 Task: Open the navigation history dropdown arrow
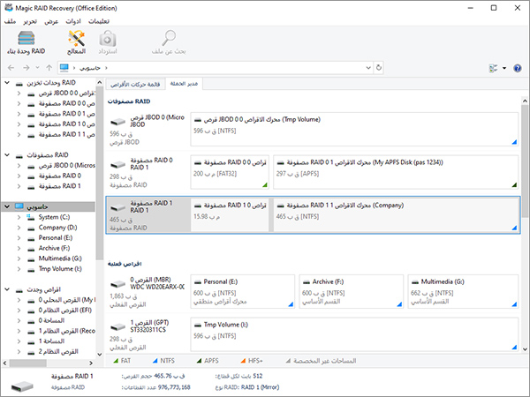(x=37, y=68)
